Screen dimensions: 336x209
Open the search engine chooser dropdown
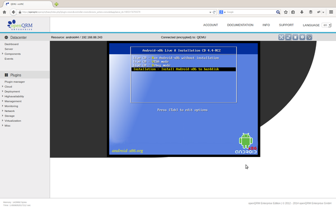pyautogui.click(x=222, y=12)
